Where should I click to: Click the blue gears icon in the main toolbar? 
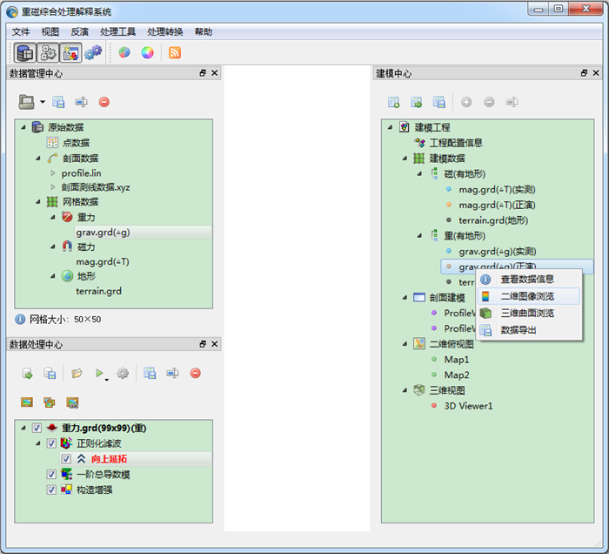(93, 52)
